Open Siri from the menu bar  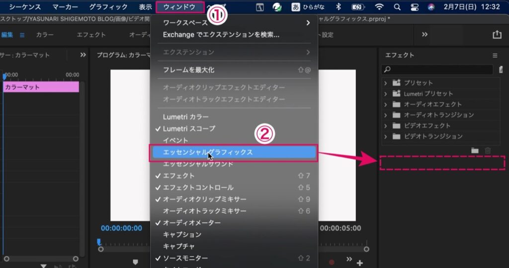click(x=431, y=7)
